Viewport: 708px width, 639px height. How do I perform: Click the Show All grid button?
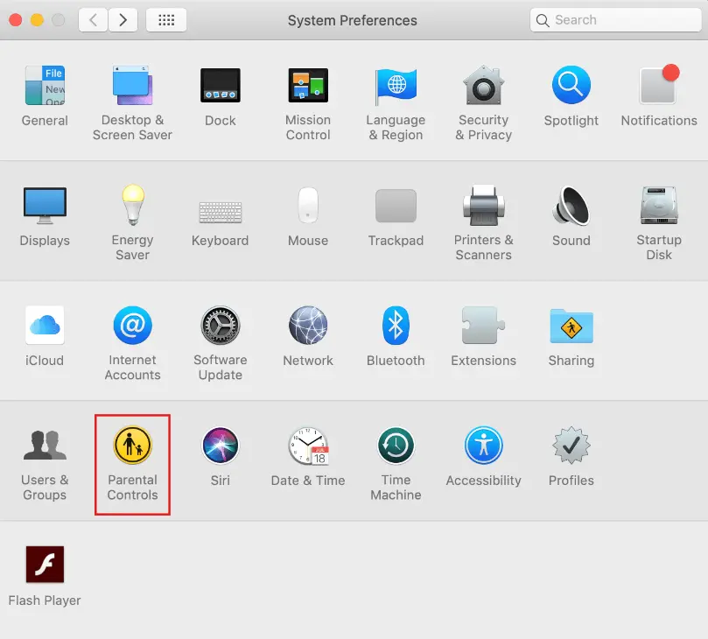(165, 19)
